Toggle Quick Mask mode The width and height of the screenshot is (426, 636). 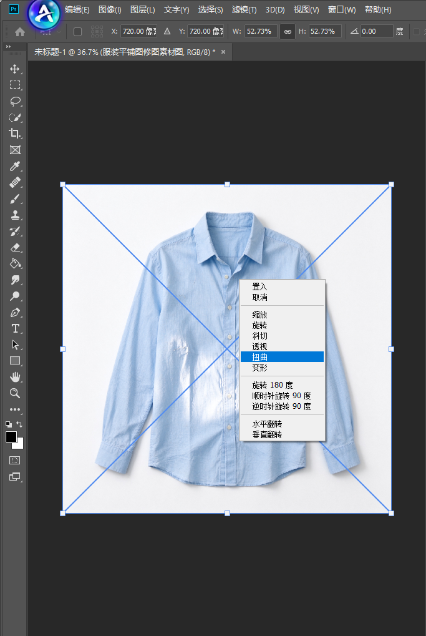click(x=14, y=460)
